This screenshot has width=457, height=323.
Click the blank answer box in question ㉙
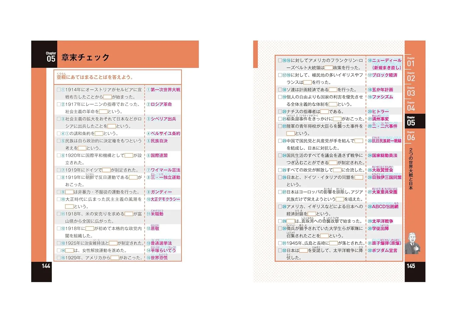[291, 221]
